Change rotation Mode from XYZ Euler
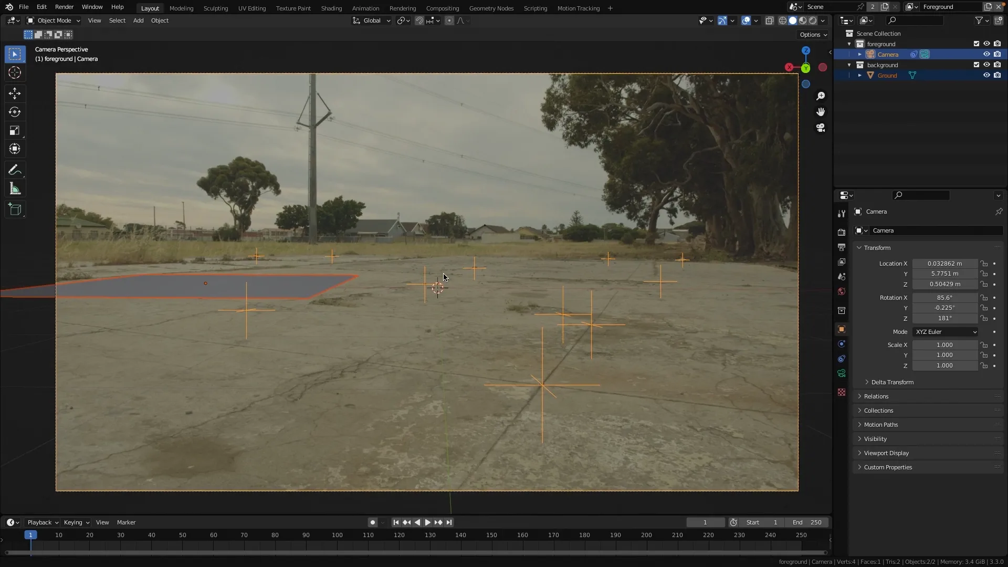This screenshot has width=1008, height=567. click(x=945, y=331)
